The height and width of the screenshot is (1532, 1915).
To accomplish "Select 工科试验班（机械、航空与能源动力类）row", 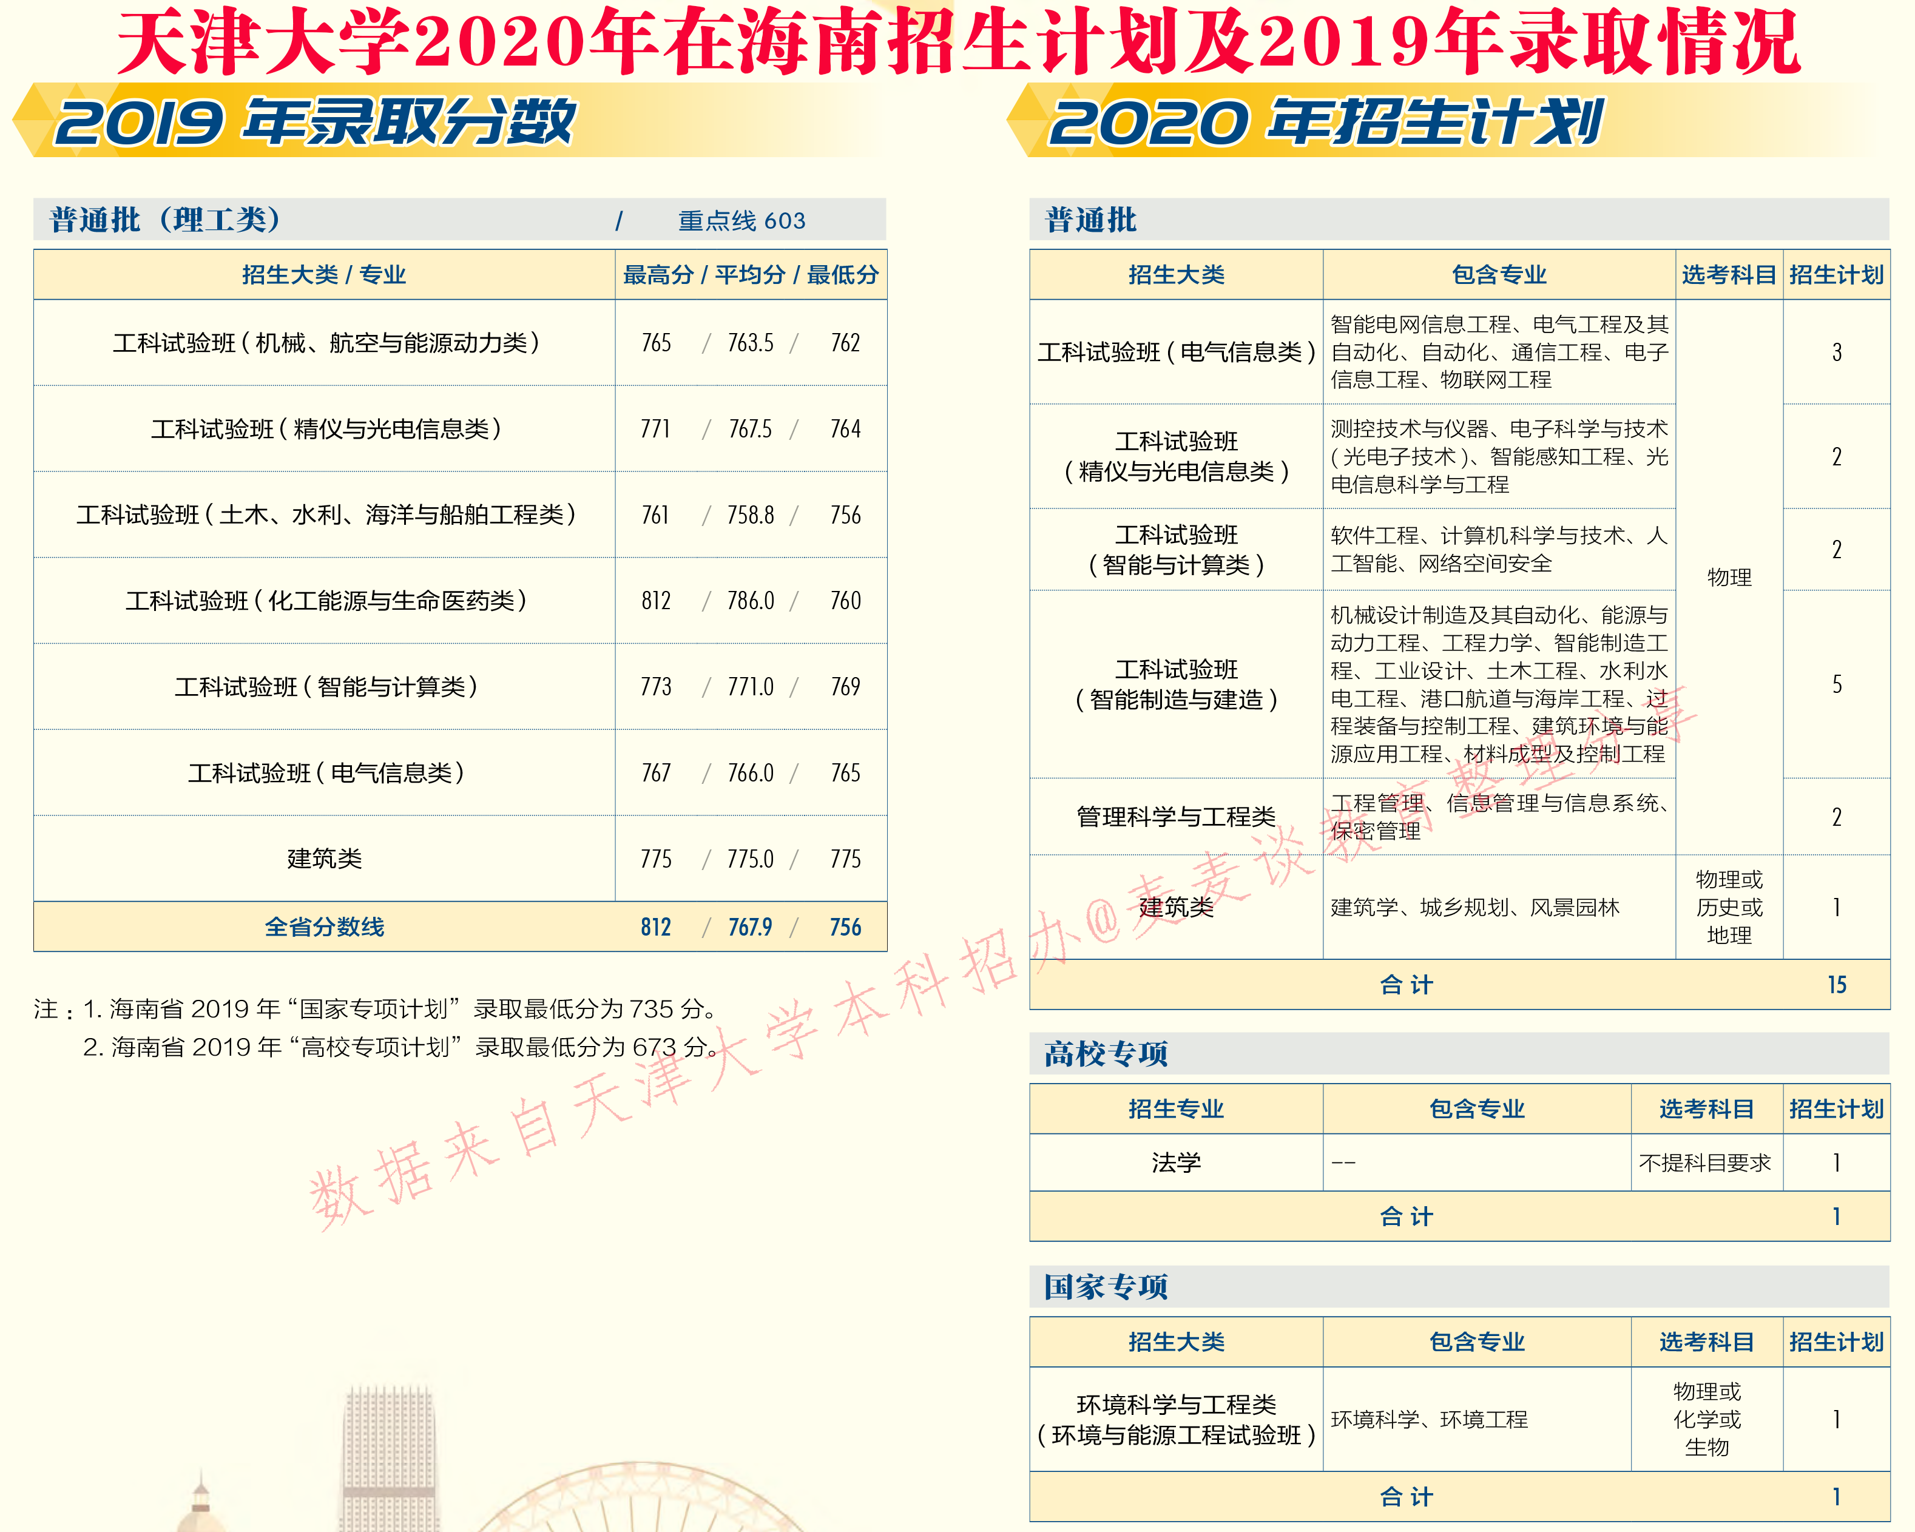I will 329,343.
